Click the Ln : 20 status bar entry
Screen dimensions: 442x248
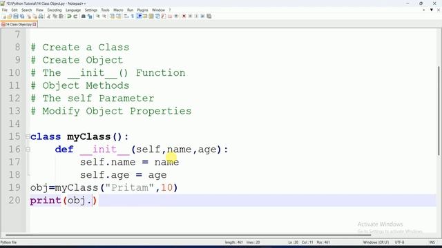[293, 242]
